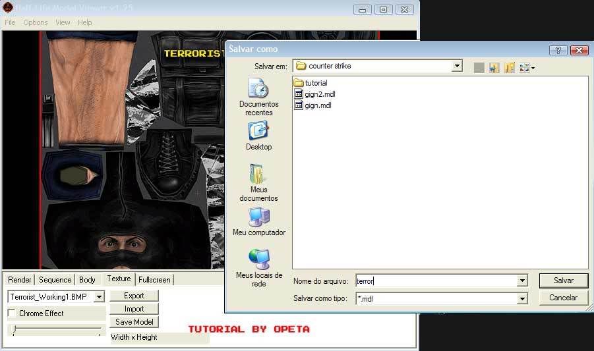This screenshot has height=351, width=594.
Task: Open Meu computador shortcut
Action: (x=258, y=222)
